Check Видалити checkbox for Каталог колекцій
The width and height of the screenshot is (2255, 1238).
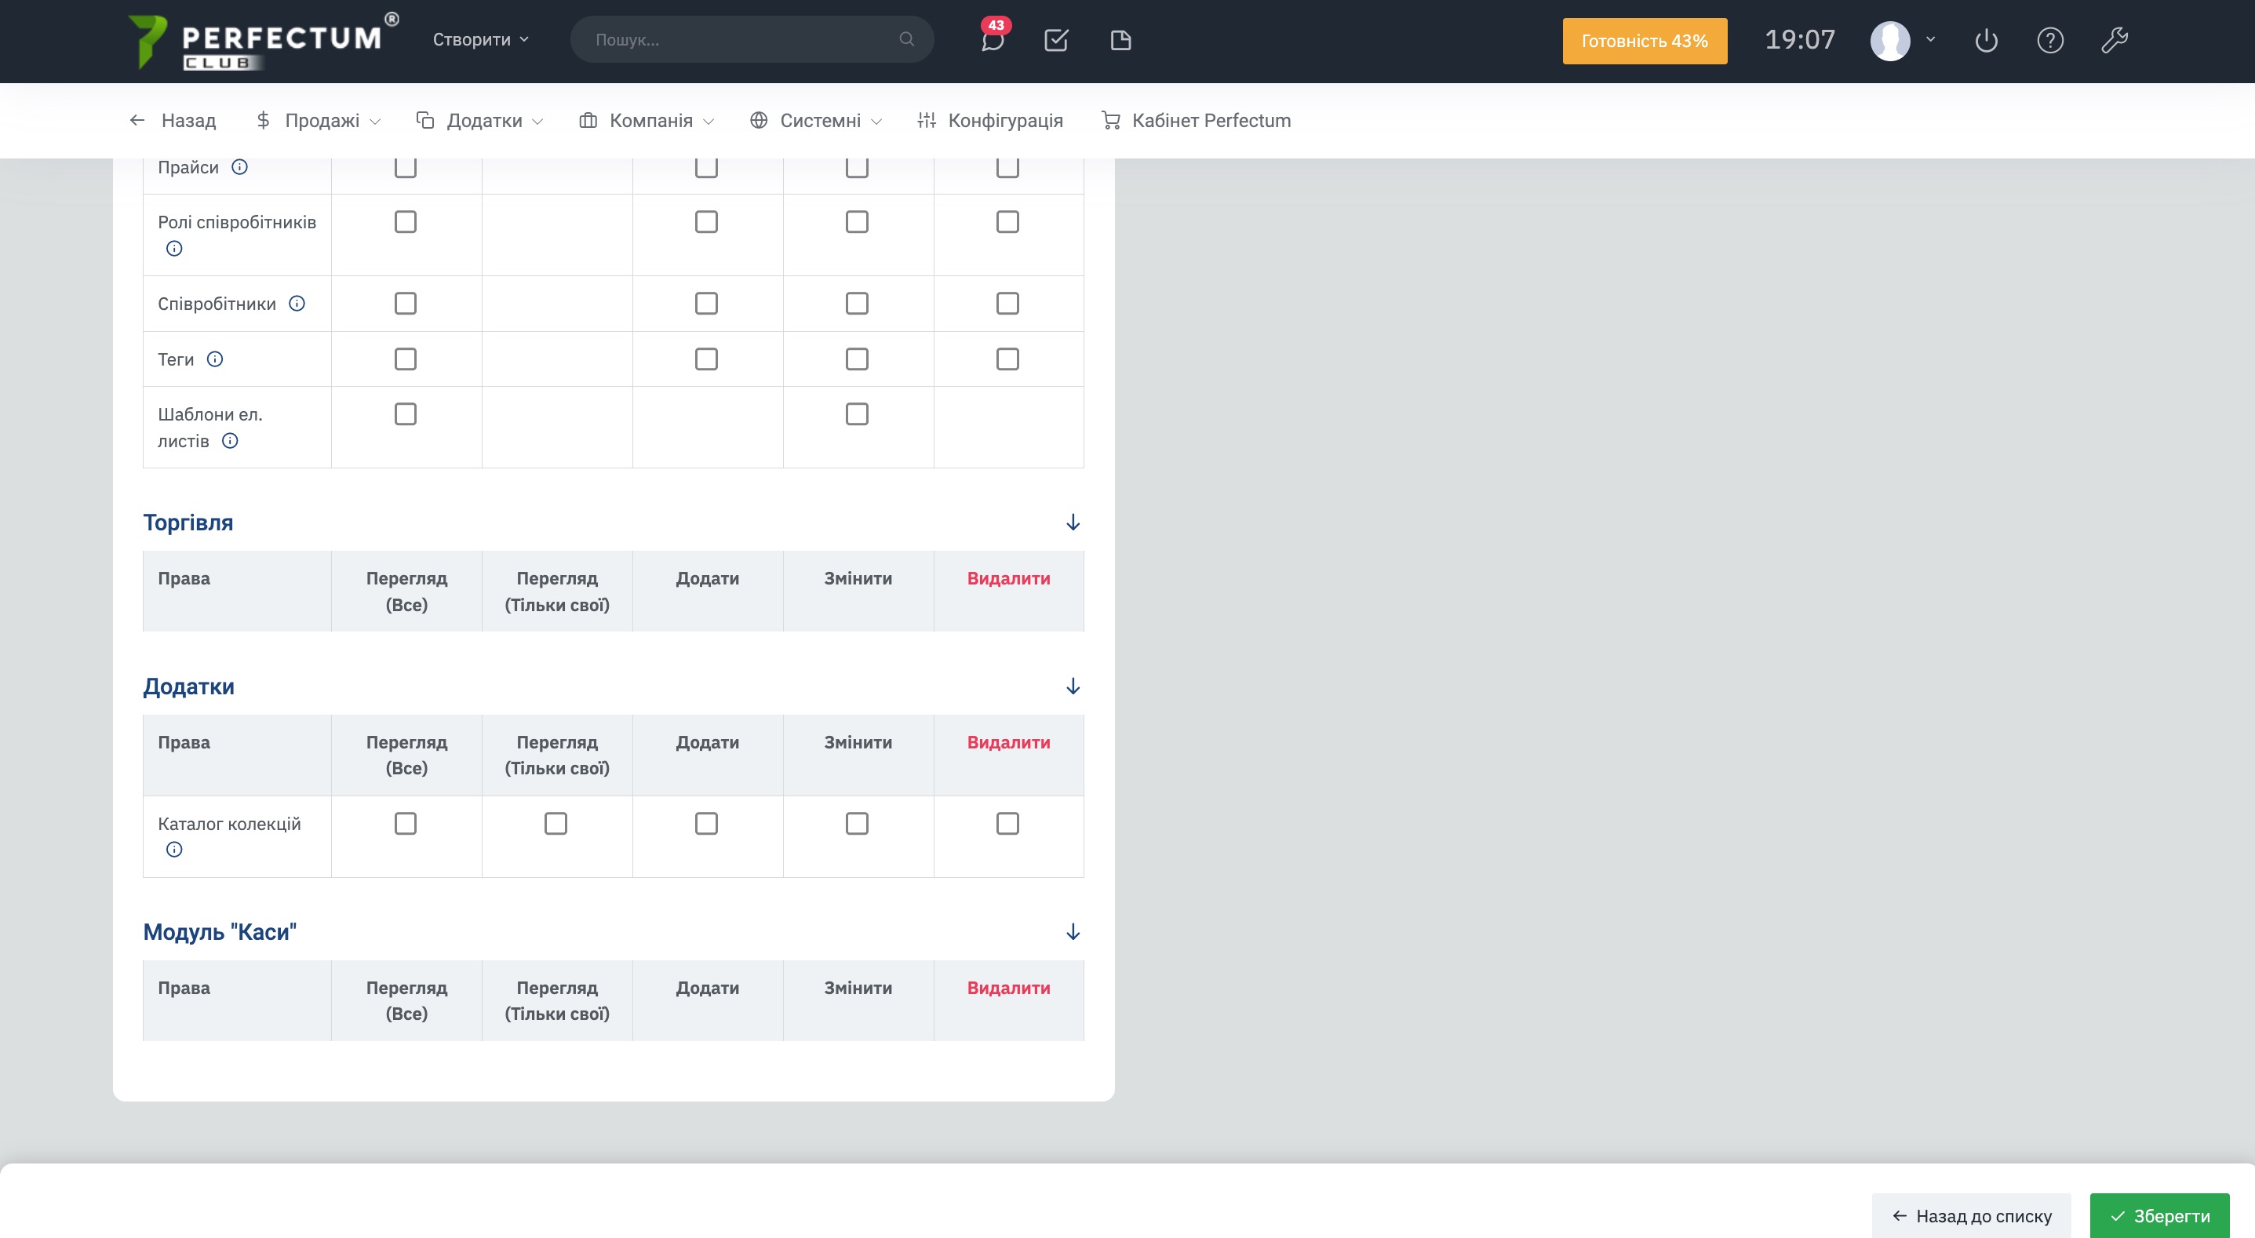pyautogui.click(x=1007, y=823)
